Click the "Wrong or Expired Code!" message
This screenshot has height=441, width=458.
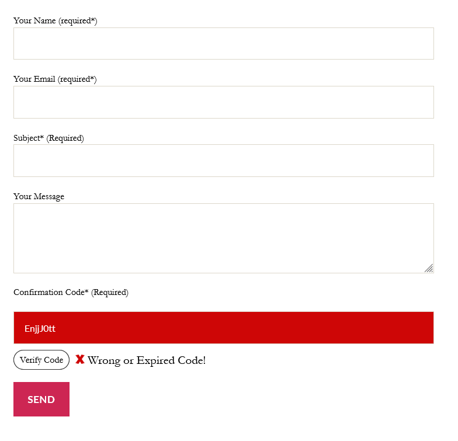(x=147, y=360)
